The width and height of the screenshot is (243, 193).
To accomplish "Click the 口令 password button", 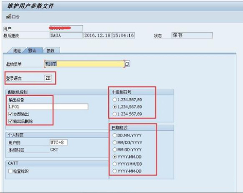I will point(13,17).
